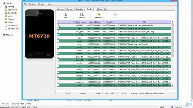Check the protect1 partition checkbox
Screen dimensions: 193x108
[58, 57]
